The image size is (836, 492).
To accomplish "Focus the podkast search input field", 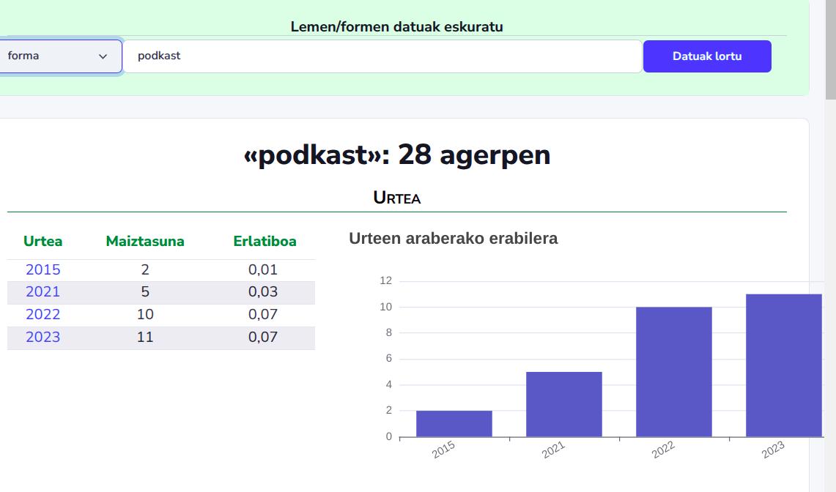I will [x=382, y=56].
